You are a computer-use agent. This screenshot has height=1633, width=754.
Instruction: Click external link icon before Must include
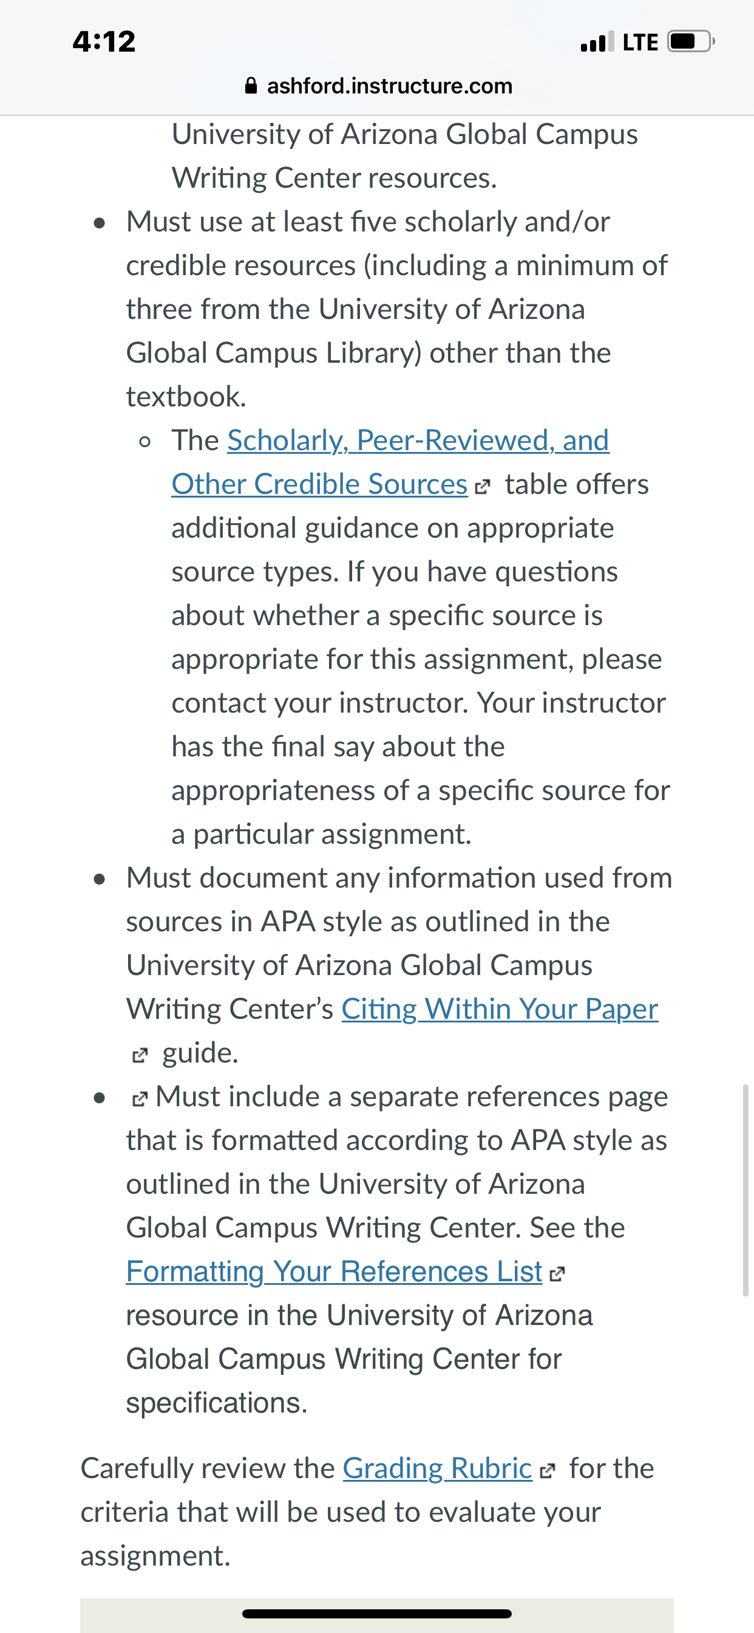pyautogui.click(x=140, y=1099)
